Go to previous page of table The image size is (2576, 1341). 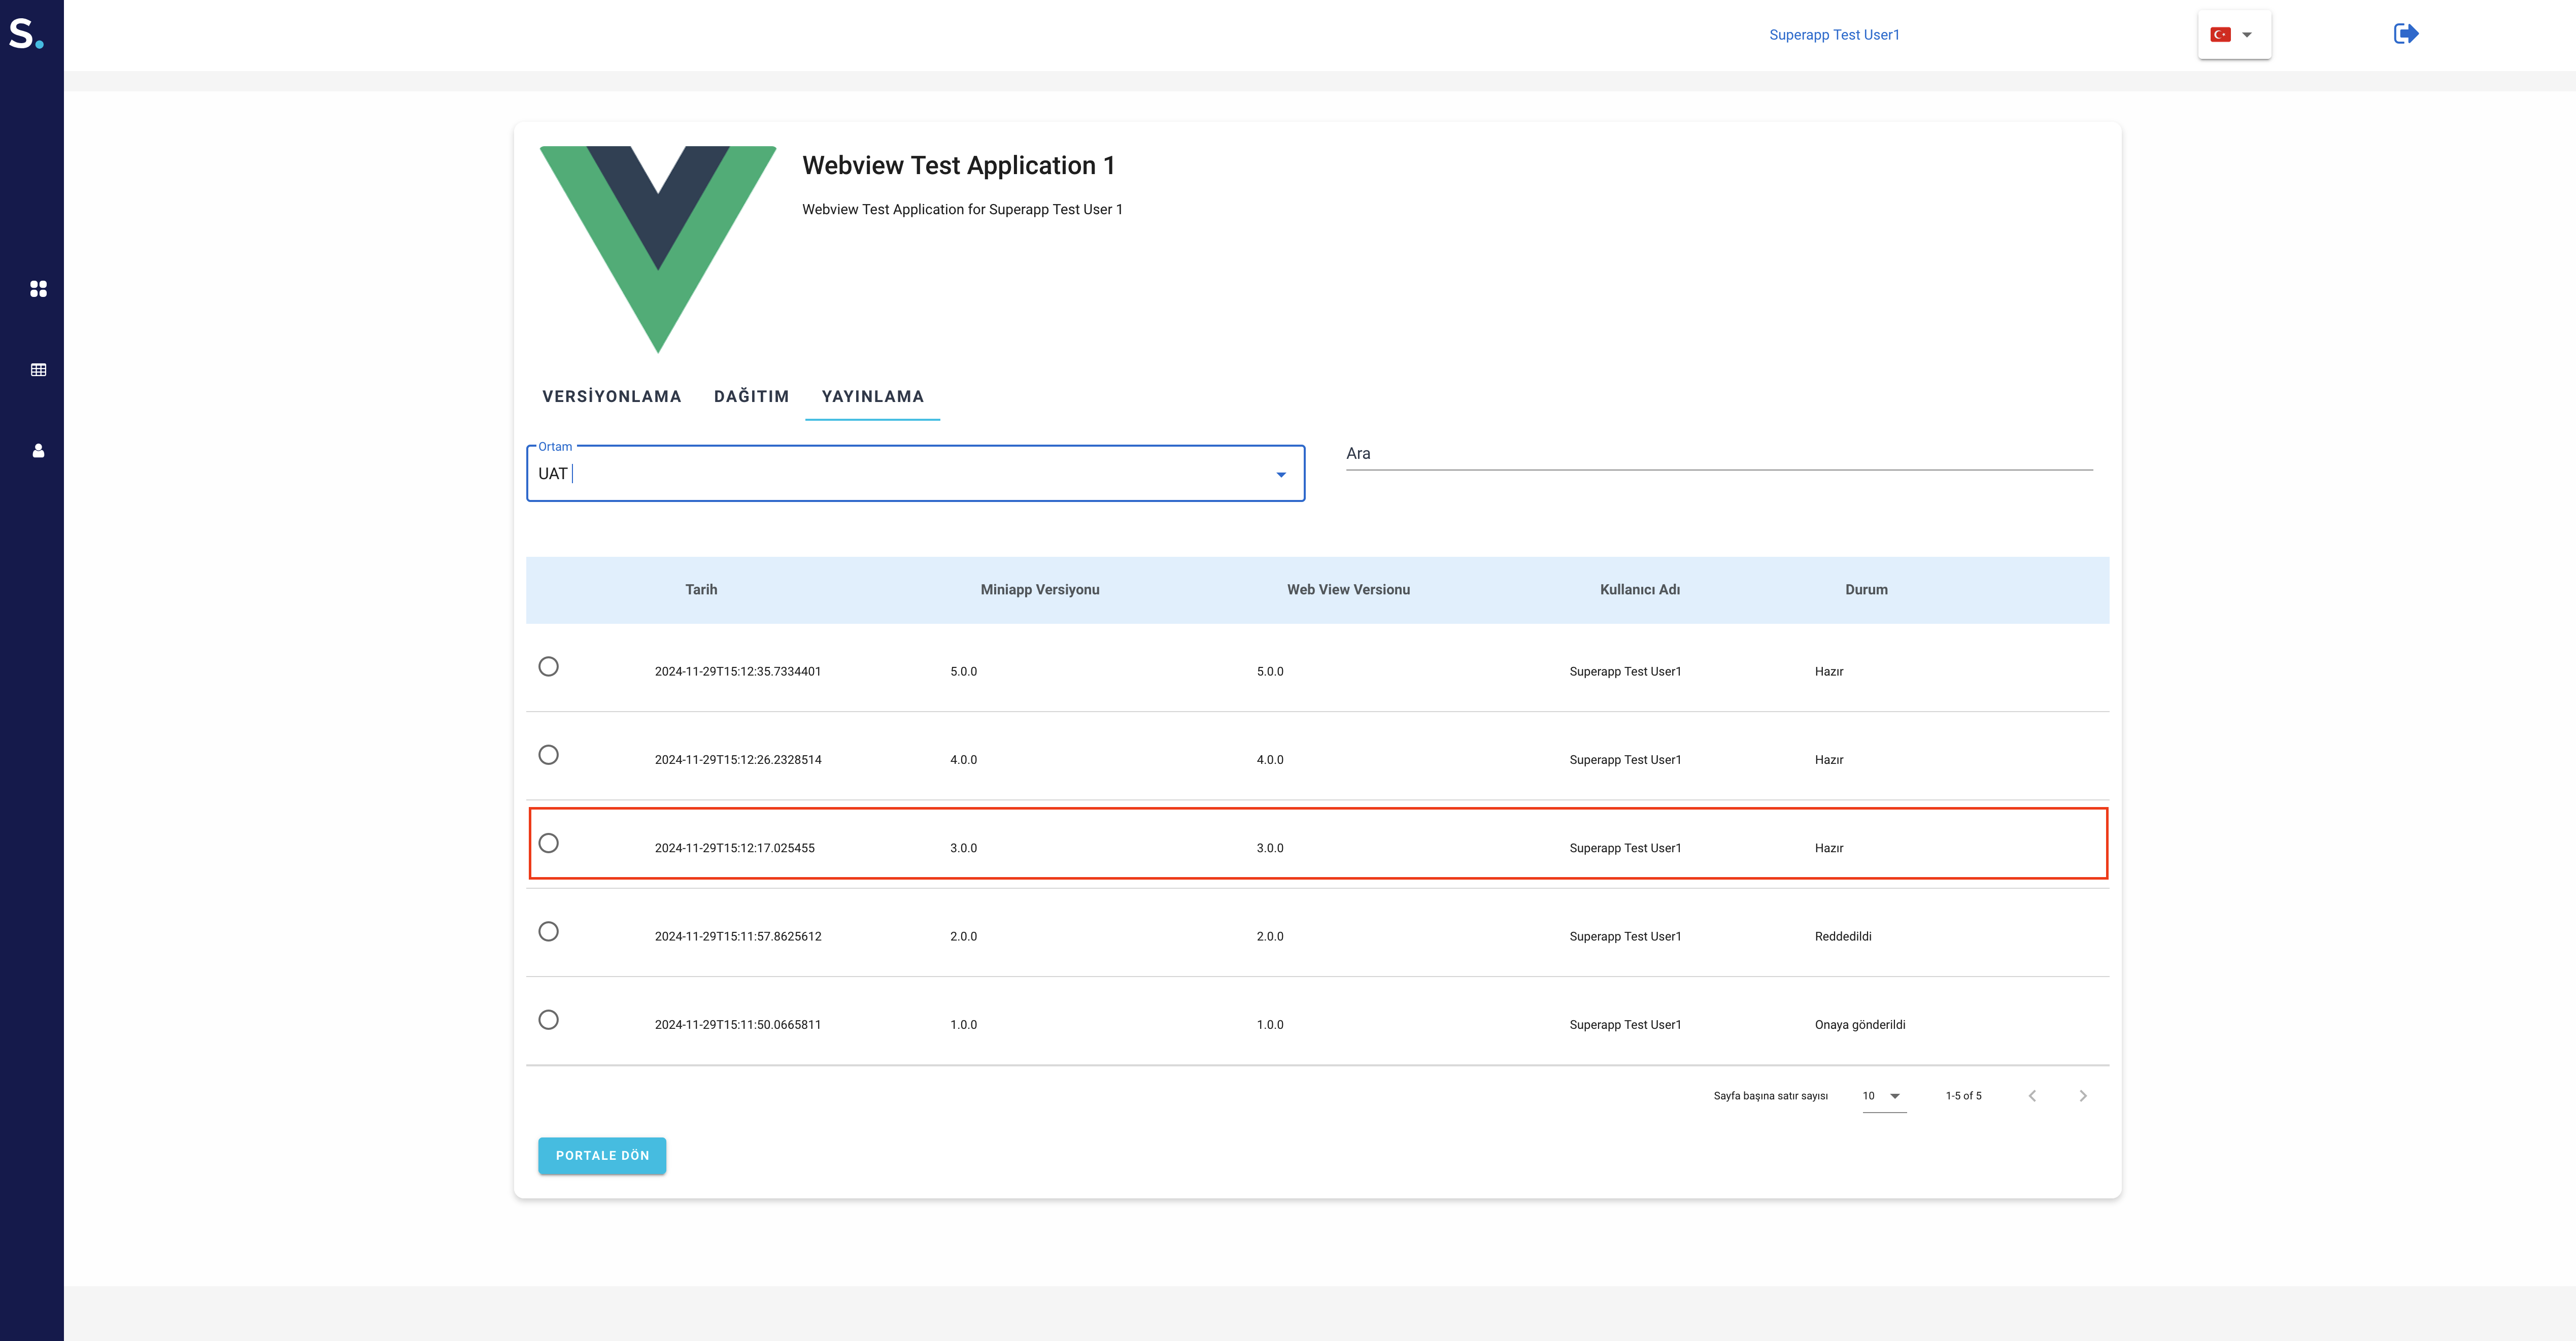[2032, 1096]
